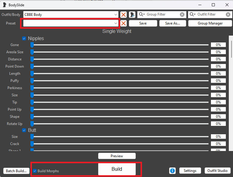Viewport: 233px width, 177px height.
Task: Click the BodySlide app icon in title bar
Action: (4, 5)
